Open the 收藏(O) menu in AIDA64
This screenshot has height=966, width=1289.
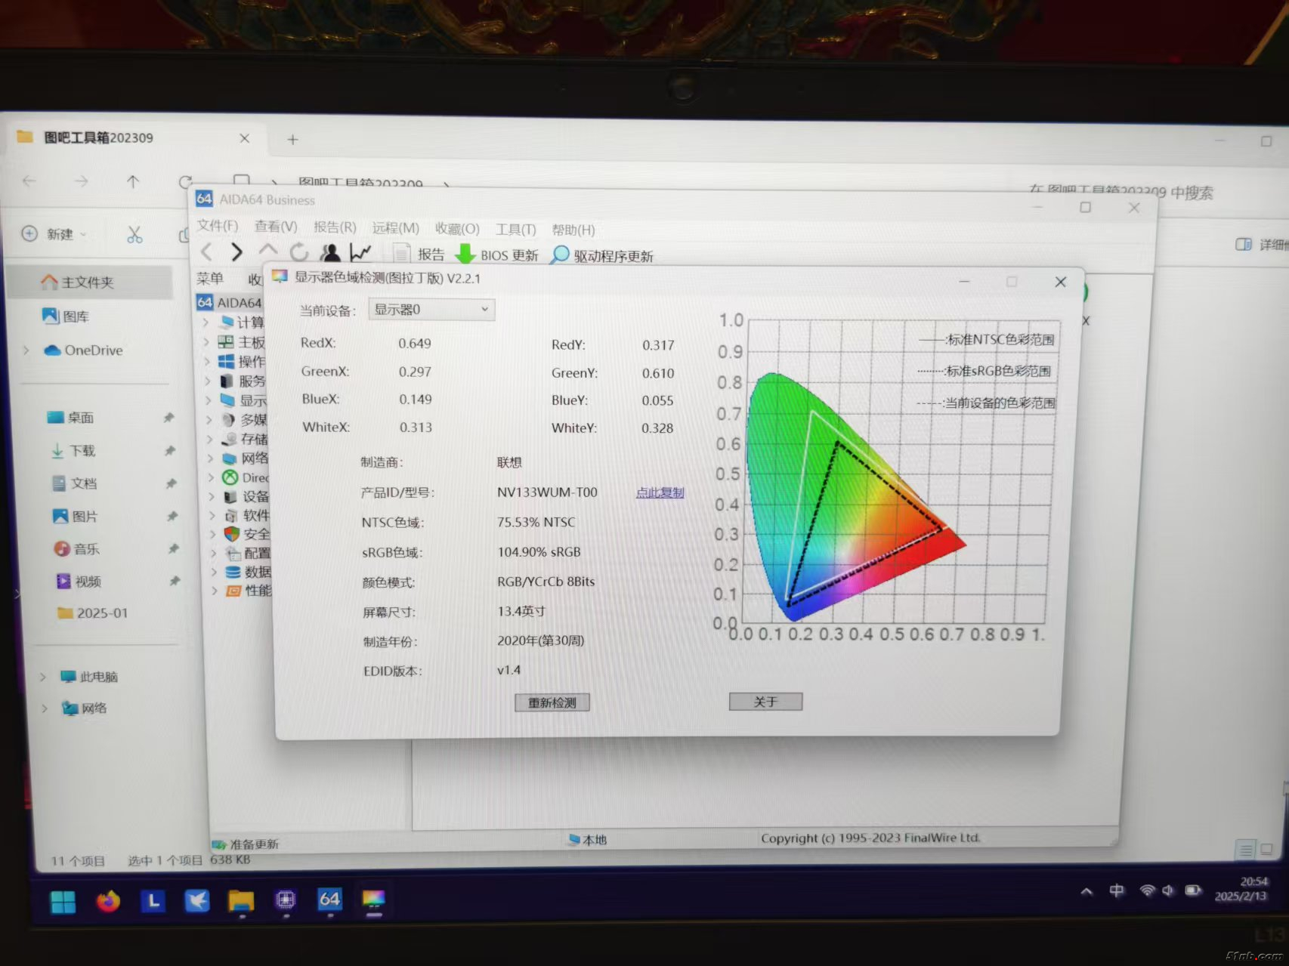click(457, 229)
